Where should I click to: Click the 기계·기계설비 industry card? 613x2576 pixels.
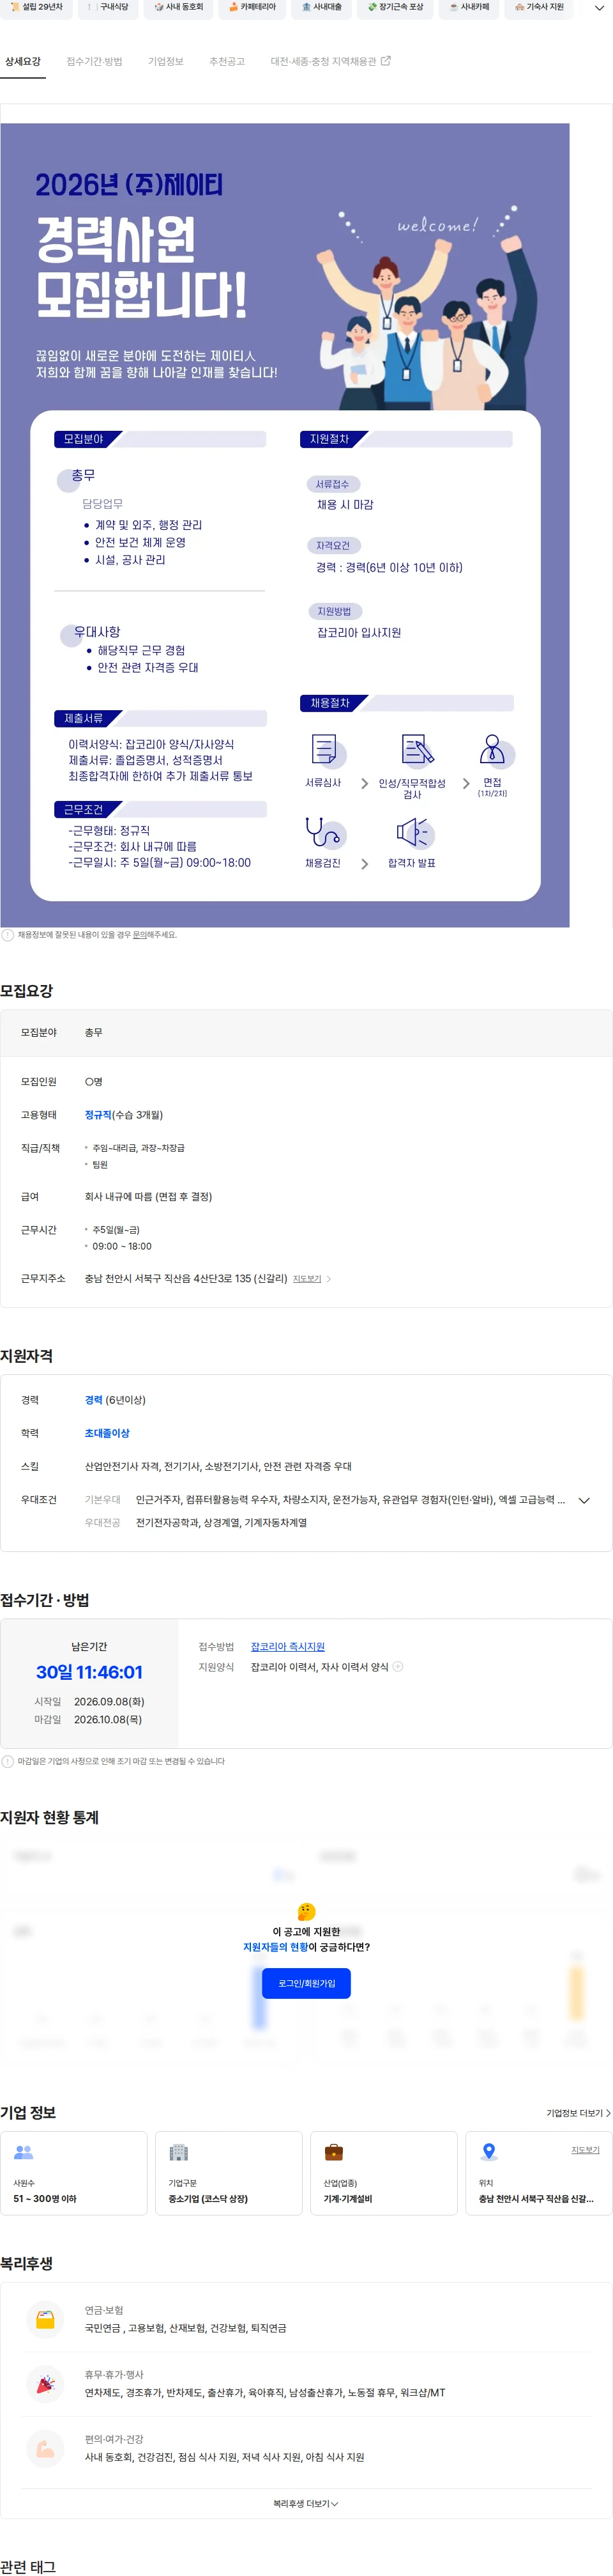(384, 2173)
